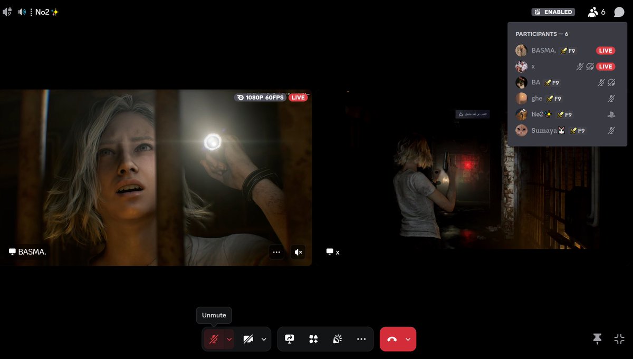This screenshot has width=633, height=359.
Task: Focus BASMA.'s stream video tile
Action: [x=156, y=178]
